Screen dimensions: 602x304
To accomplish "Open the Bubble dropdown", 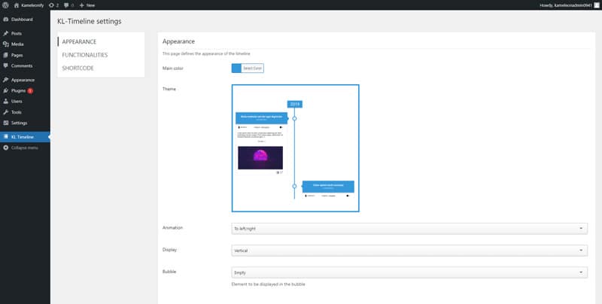I will coord(409,272).
